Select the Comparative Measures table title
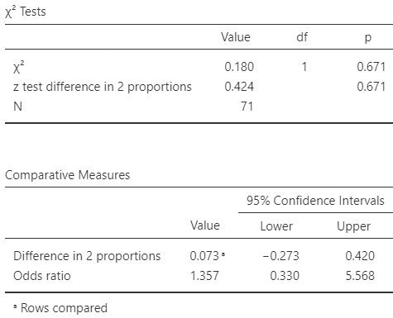This screenshot has height=318, width=393. point(68,175)
